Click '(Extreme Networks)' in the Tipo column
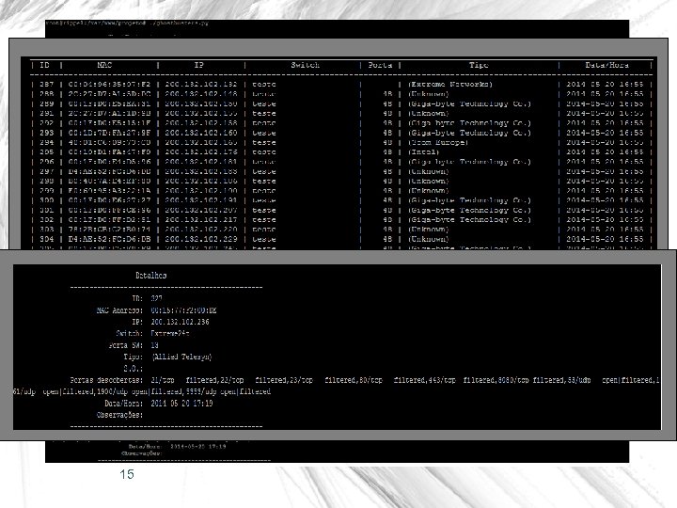 click(450, 85)
